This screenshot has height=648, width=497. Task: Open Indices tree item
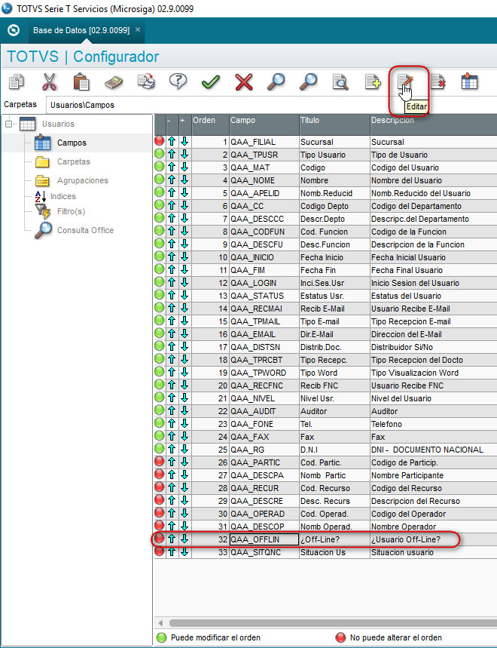pos(63,196)
